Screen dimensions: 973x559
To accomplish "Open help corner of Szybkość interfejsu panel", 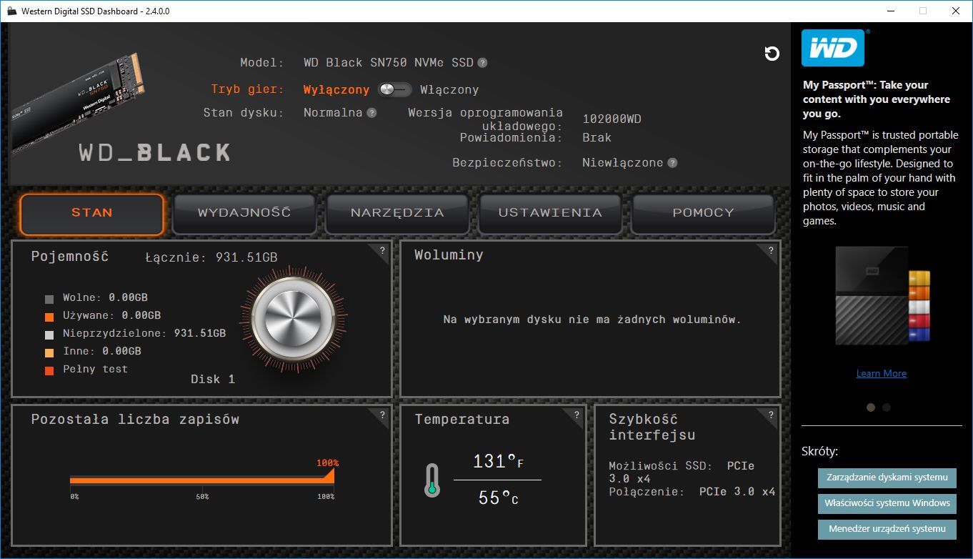I will 771,415.
